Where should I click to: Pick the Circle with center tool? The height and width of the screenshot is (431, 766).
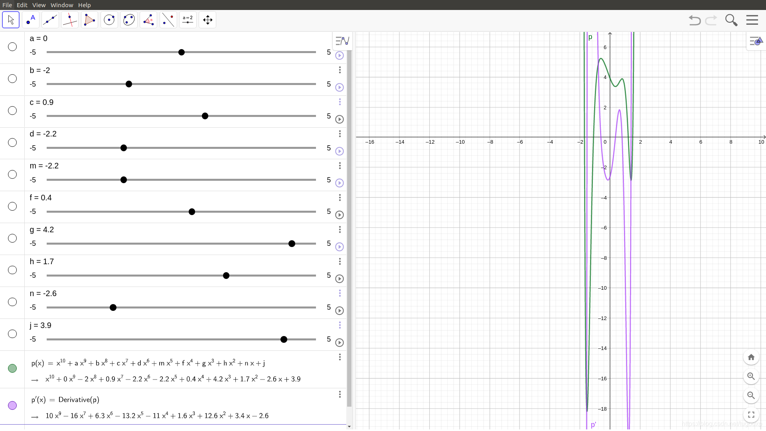point(109,20)
